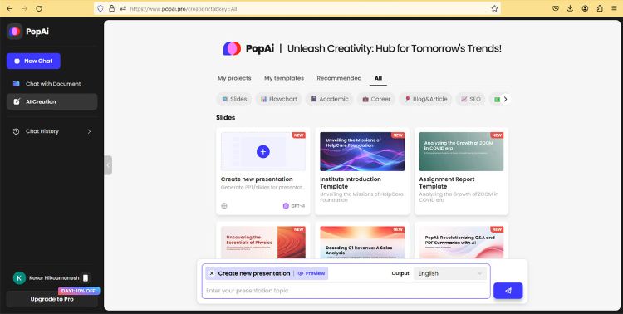Open the Institute Introduction Template thumbnail
Image resolution: width=623 pixels, height=314 pixels.
[362, 151]
